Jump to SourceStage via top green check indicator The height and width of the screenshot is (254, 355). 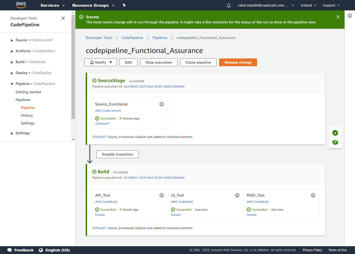coord(335,133)
